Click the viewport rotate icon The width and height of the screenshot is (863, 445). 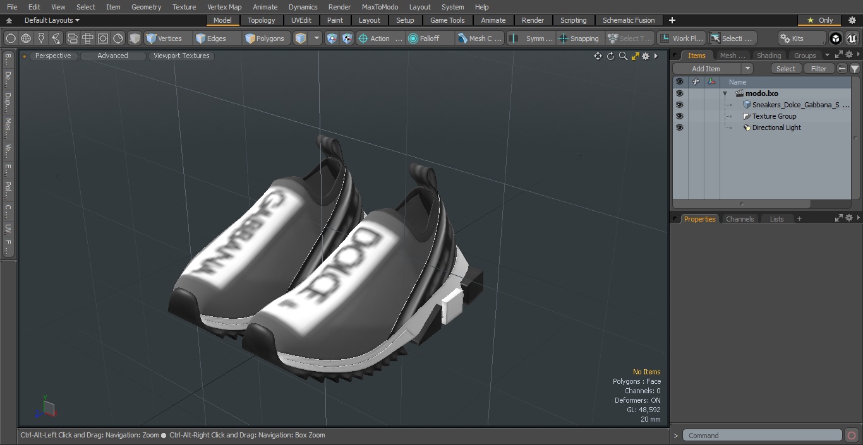click(x=610, y=56)
